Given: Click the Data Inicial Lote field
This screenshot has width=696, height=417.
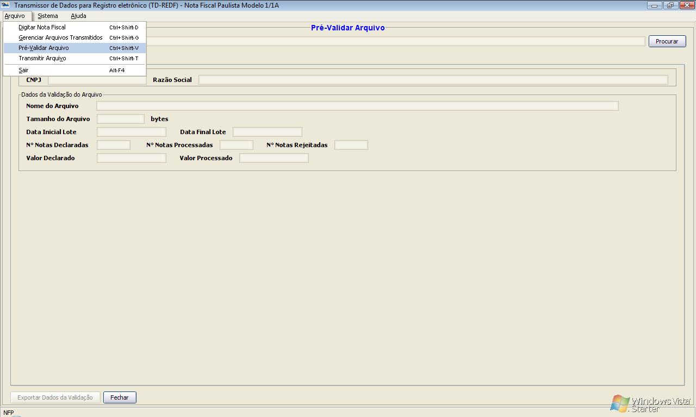Looking at the screenshot, I should [132, 132].
